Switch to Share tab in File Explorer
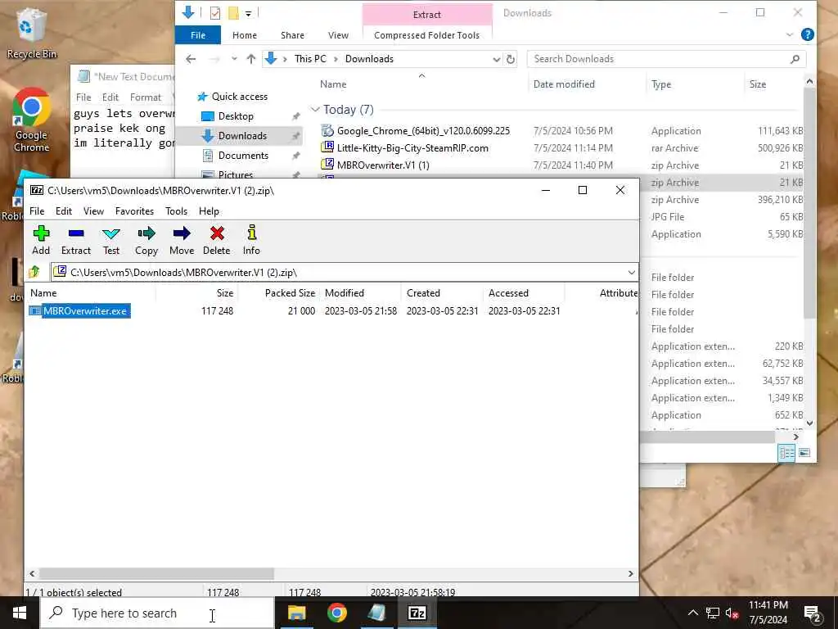Image resolution: width=838 pixels, height=629 pixels. 292,35
